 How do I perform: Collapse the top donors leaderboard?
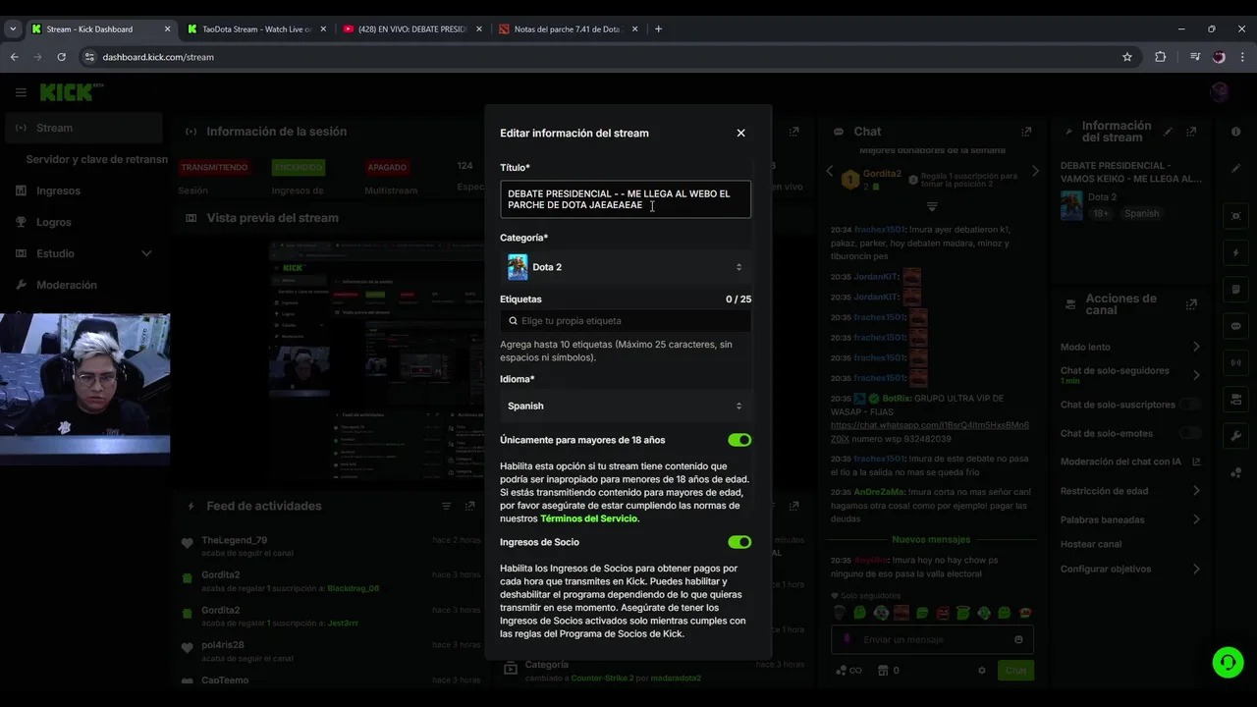coord(932,206)
